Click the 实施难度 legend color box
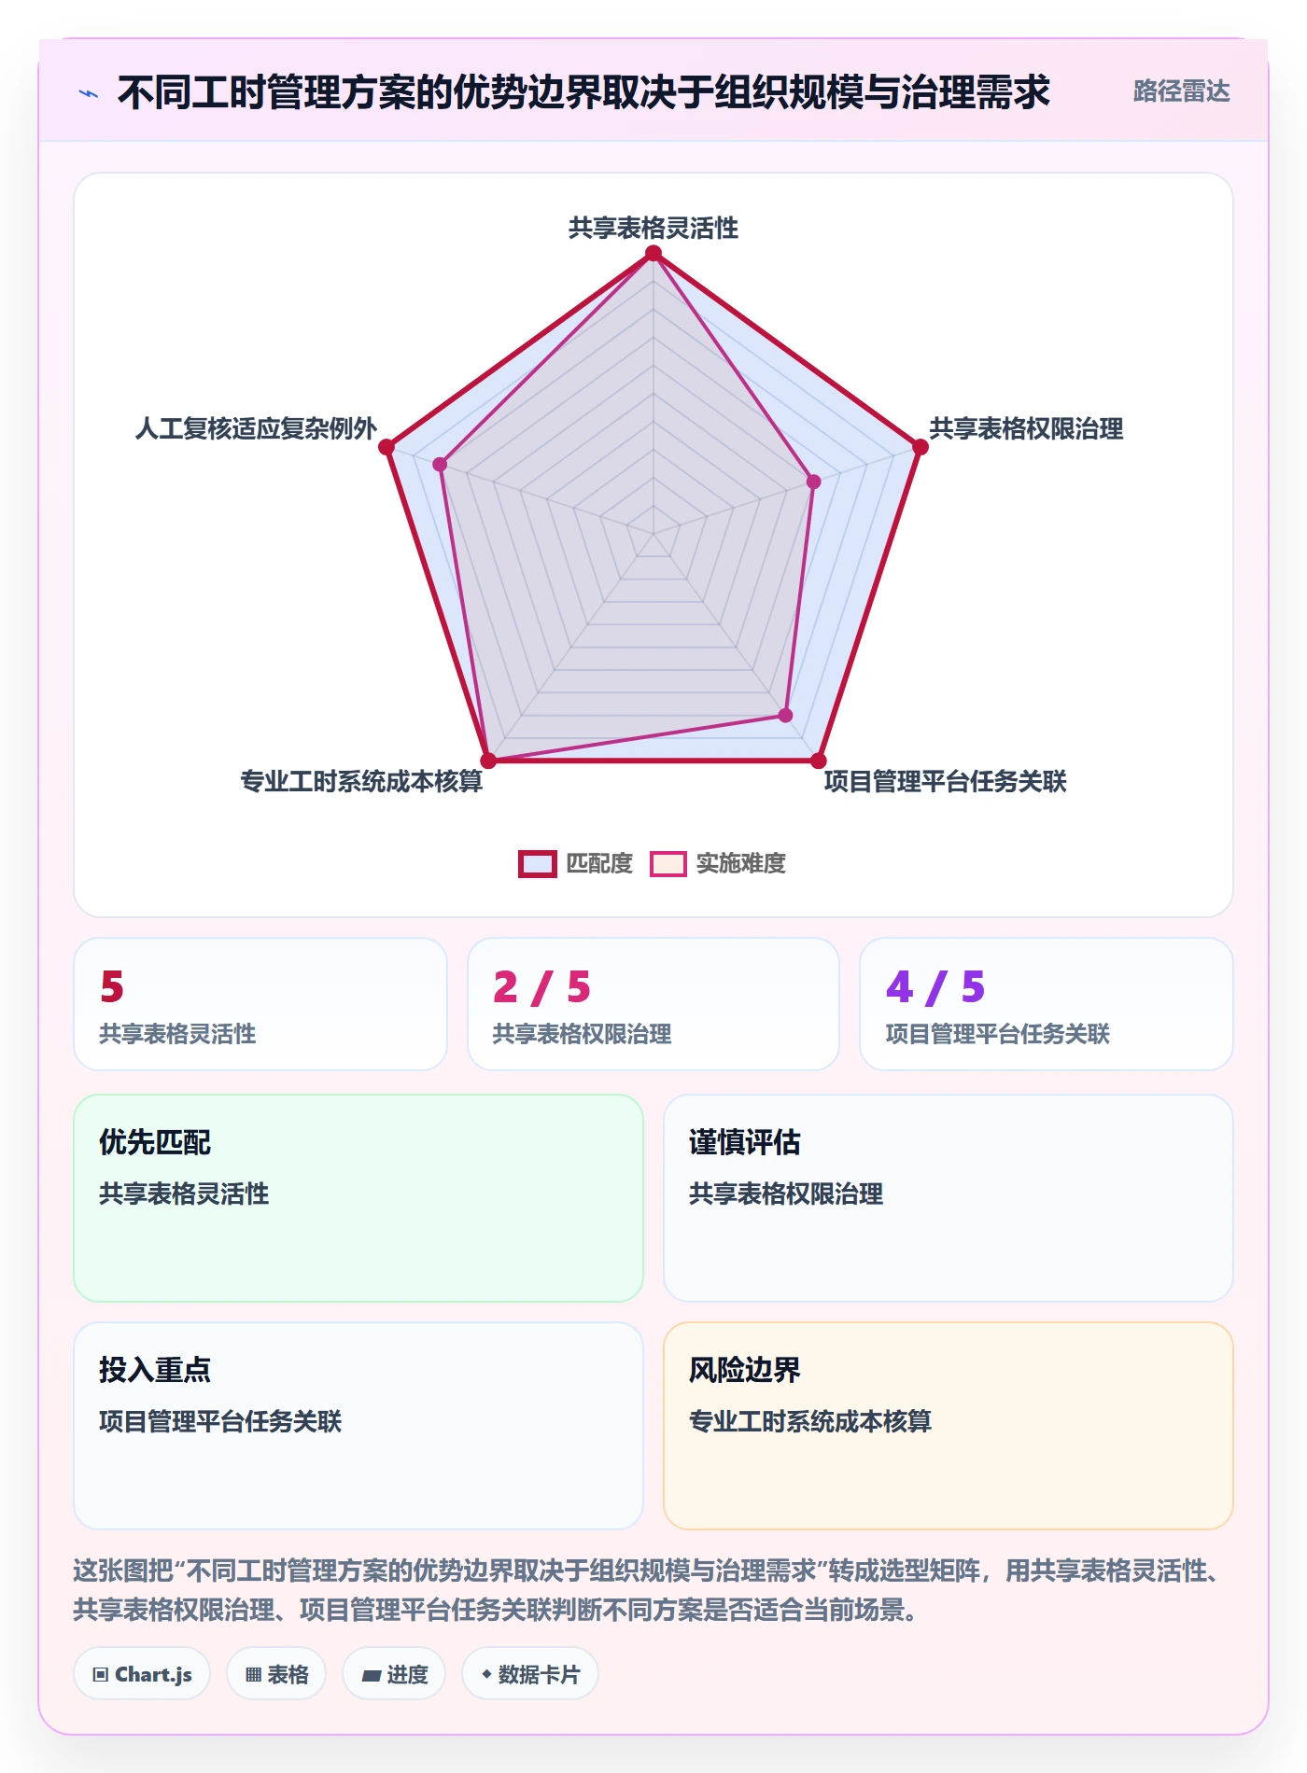 pos(668,863)
